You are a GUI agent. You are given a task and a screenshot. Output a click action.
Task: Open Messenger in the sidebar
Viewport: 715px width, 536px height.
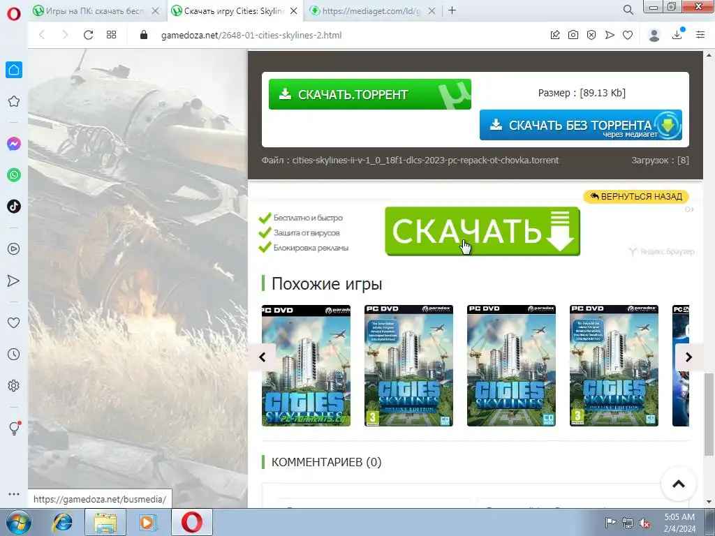click(x=14, y=144)
